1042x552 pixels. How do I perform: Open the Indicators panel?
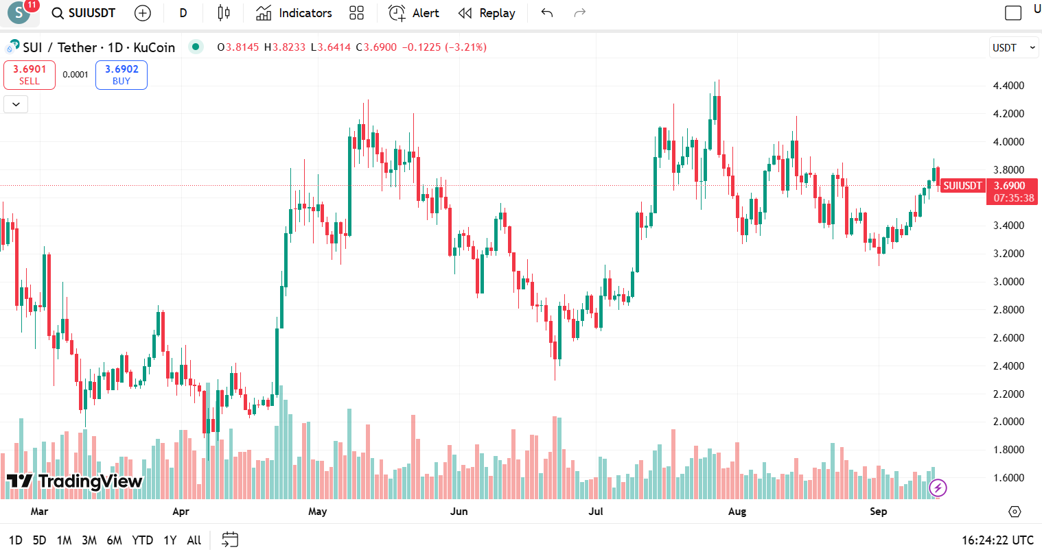pos(294,13)
